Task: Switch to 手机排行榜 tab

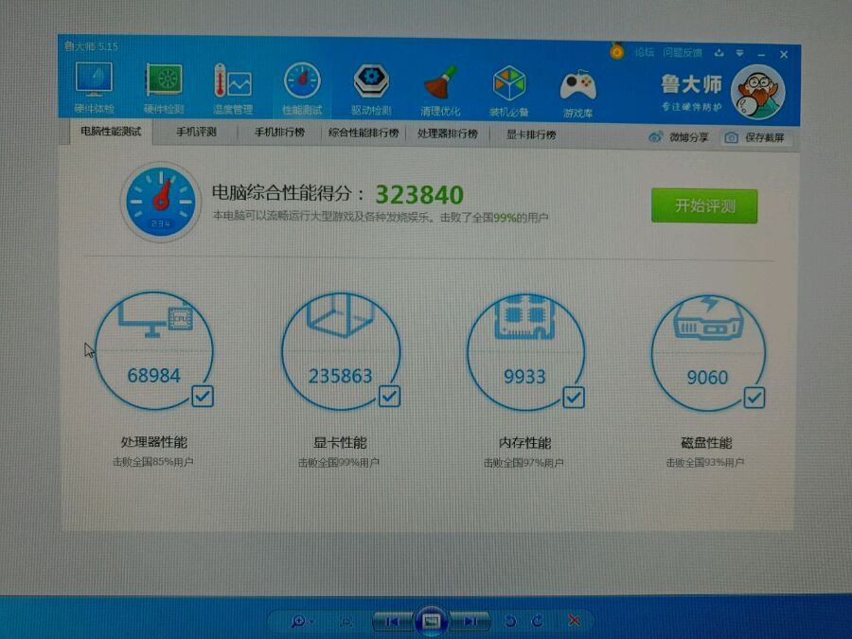Action: [279, 133]
